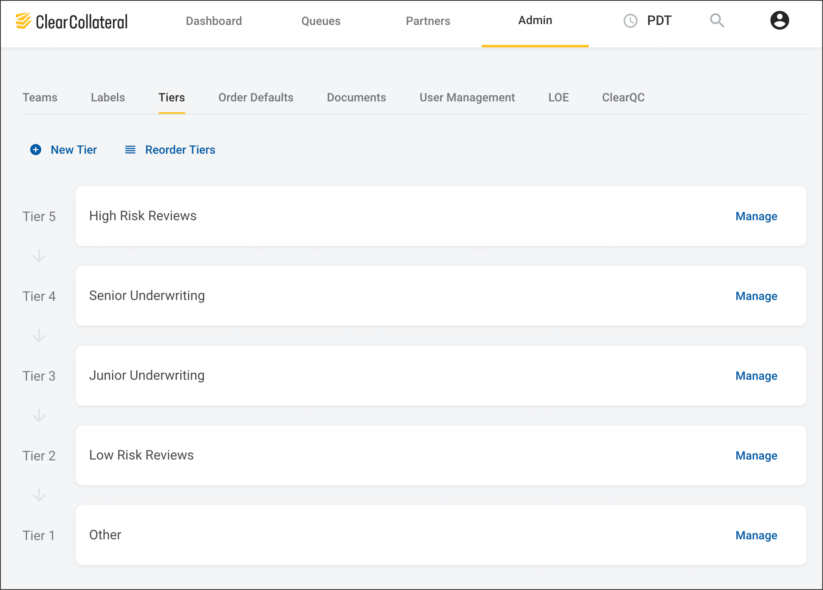Click the Tier 2 label
This screenshot has height=590, width=823.
(39, 456)
